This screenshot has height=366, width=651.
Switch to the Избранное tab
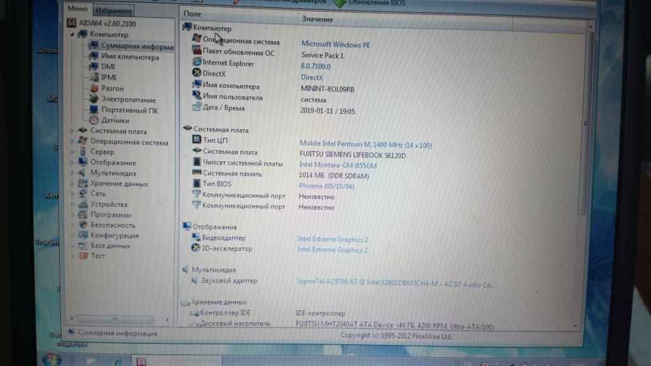114,10
